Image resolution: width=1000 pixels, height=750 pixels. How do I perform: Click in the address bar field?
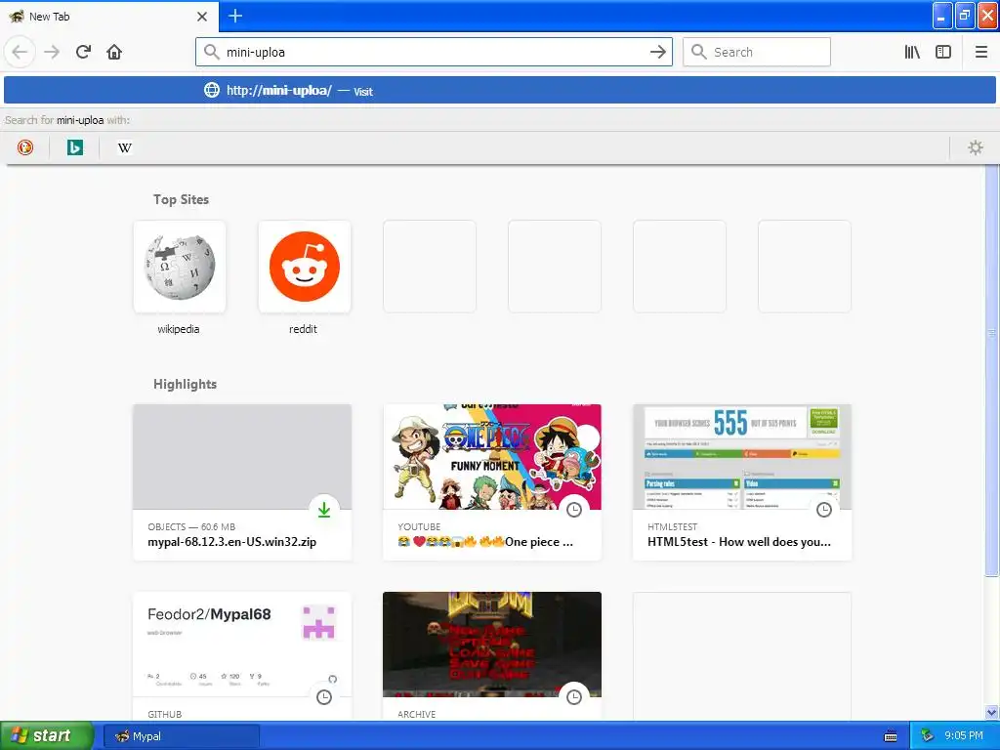pos(434,53)
